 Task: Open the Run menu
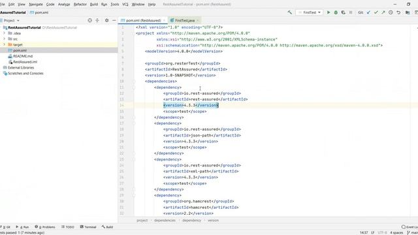[104, 5]
